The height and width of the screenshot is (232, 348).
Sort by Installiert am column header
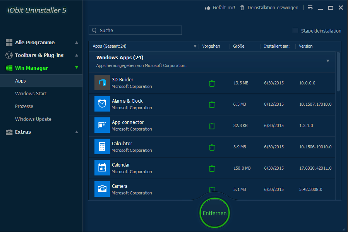277,46
